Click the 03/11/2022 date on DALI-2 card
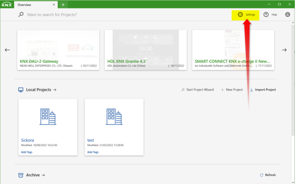The width and height of the screenshot is (295, 184). [90, 66]
